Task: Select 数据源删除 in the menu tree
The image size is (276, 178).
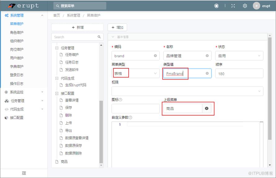Action: [x=73, y=153]
